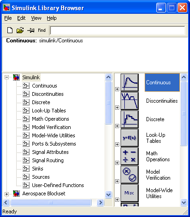The height and width of the screenshot is (217, 190).
Task: Open the View menu
Action: (x=36, y=18)
